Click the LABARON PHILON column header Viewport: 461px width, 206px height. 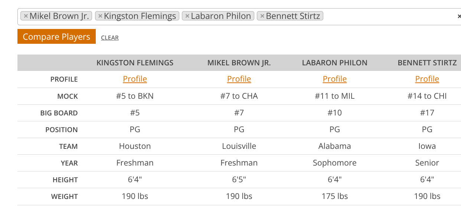pyautogui.click(x=335, y=63)
